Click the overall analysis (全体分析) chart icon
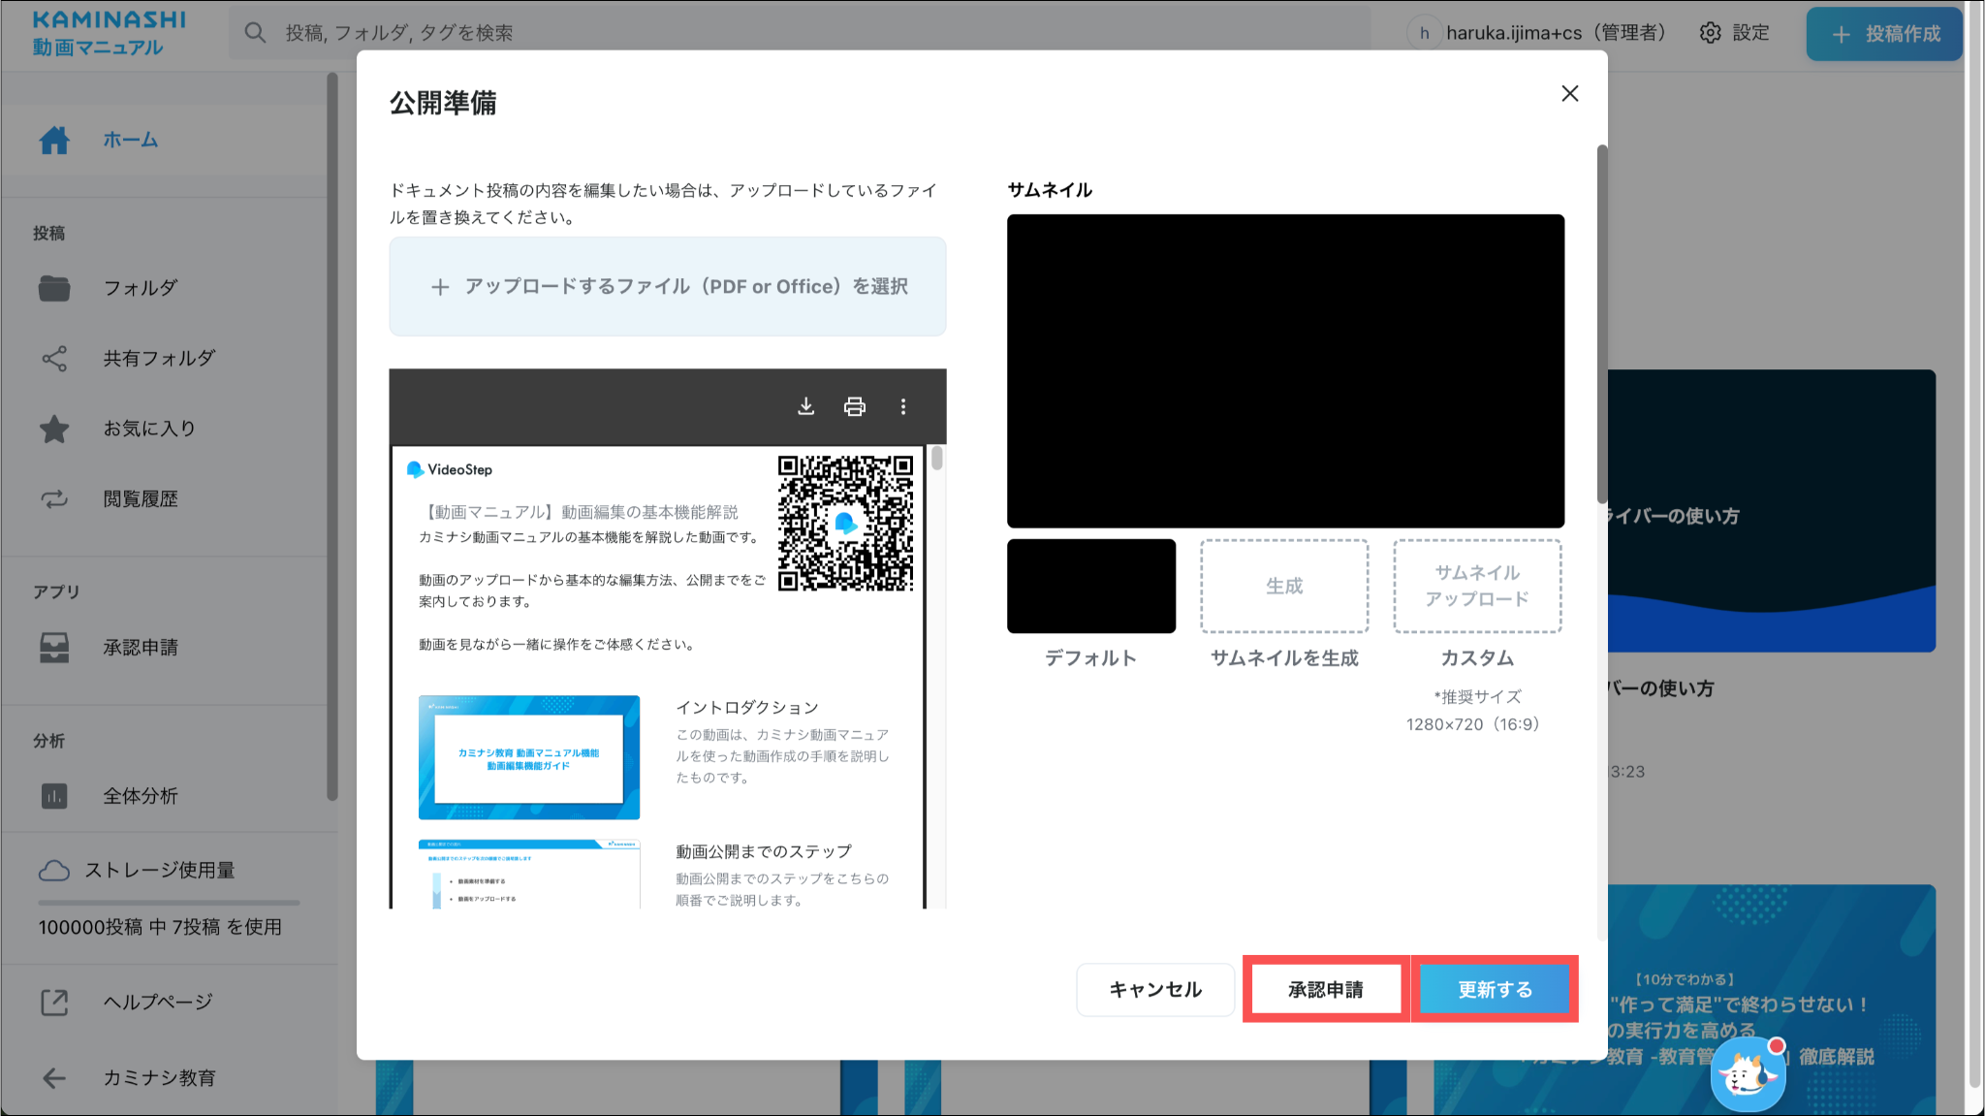 point(54,796)
